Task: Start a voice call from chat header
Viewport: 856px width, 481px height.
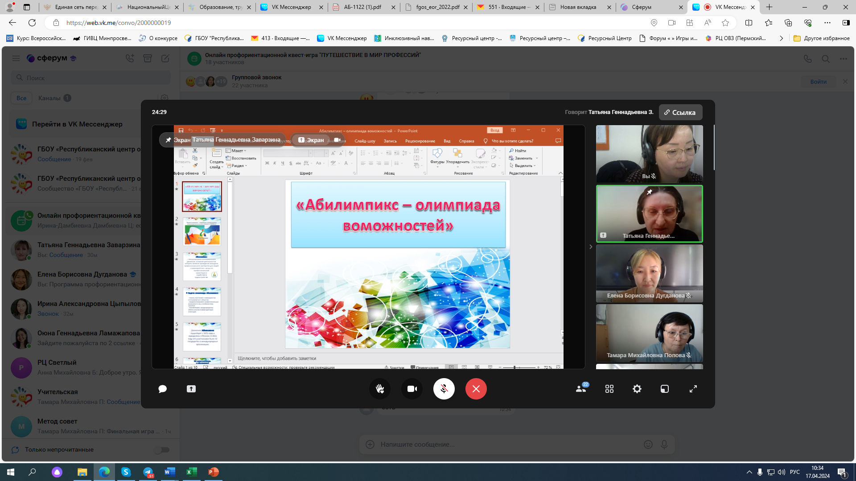Action: (807, 59)
